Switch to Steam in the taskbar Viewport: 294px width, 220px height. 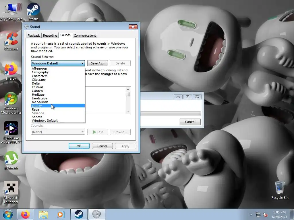79,214
